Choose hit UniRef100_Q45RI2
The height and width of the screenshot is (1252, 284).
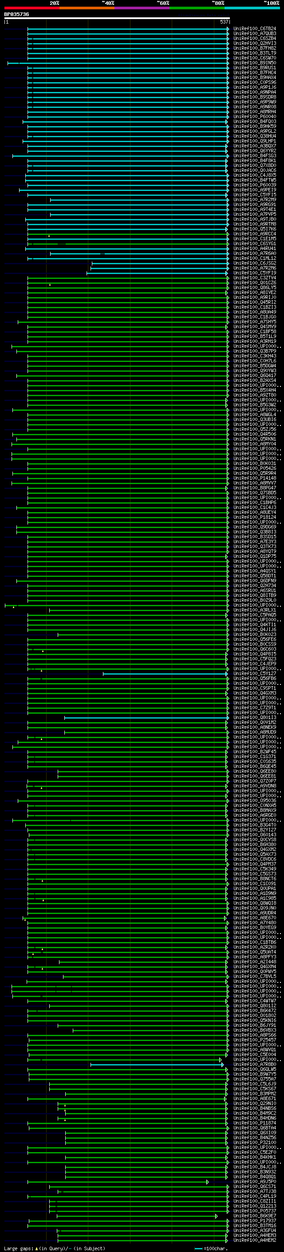pos(255,302)
